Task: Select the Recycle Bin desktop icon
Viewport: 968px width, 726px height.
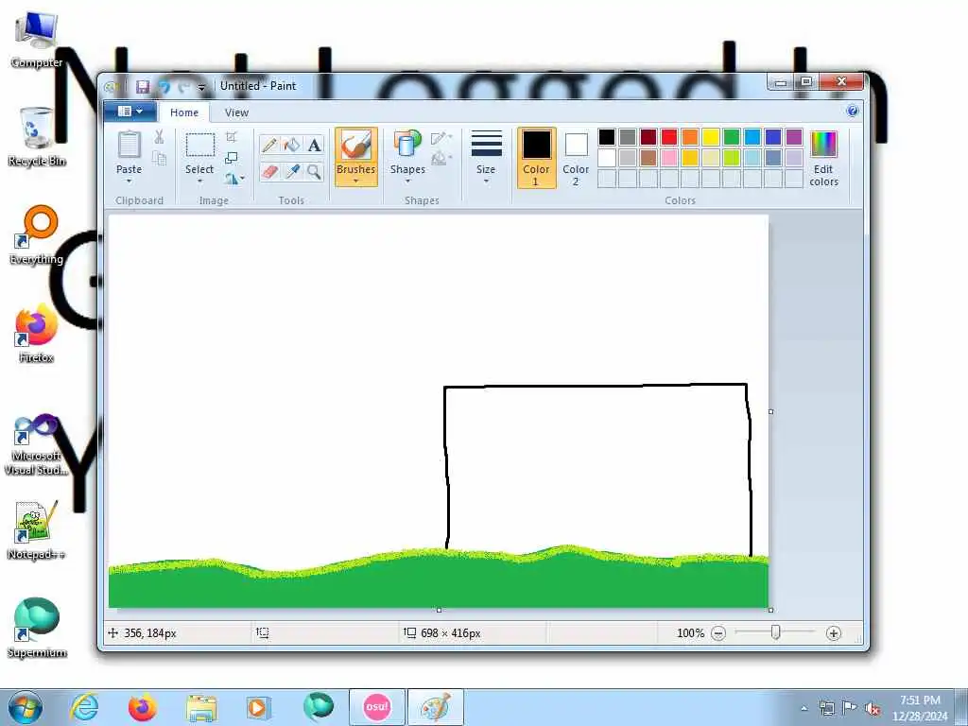Action: click(x=37, y=137)
